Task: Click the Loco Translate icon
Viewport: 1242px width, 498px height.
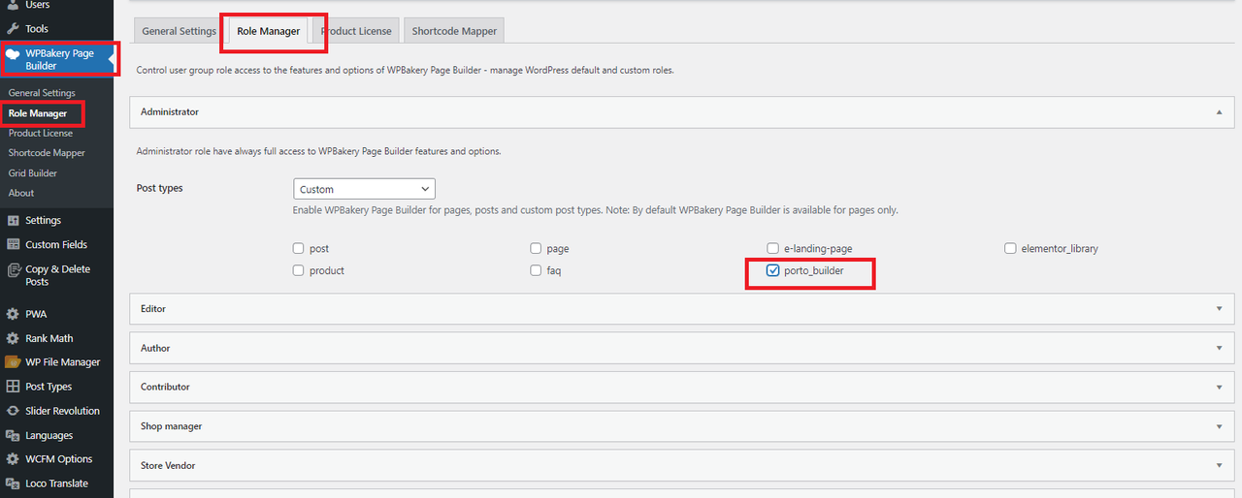Action: pyautogui.click(x=13, y=483)
